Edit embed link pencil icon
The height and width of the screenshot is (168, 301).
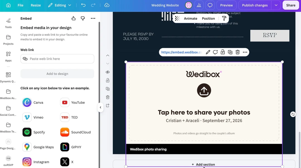tap(208, 52)
